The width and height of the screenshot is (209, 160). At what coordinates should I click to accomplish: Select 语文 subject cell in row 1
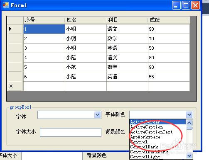coord(127,29)
